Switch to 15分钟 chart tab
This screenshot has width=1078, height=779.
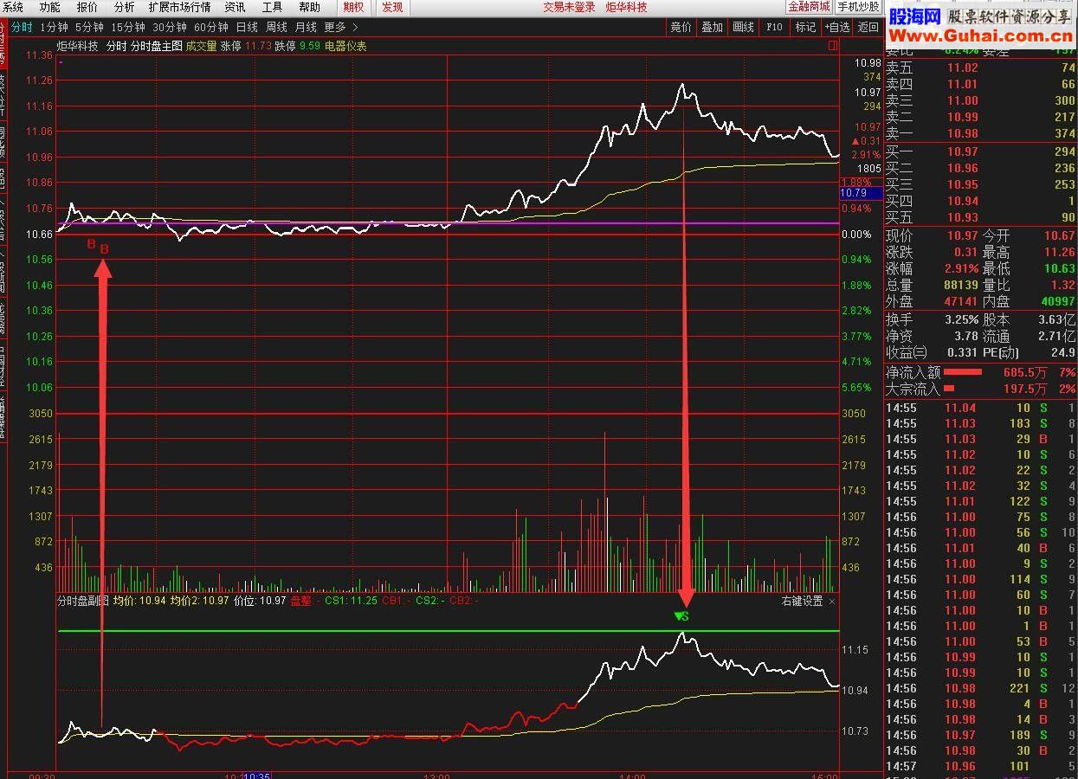click(x=128, y=27)
